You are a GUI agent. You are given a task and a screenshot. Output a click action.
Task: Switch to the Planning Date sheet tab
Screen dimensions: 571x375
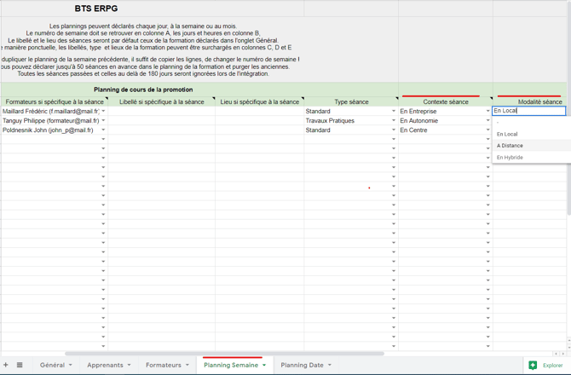coord(302,365)
